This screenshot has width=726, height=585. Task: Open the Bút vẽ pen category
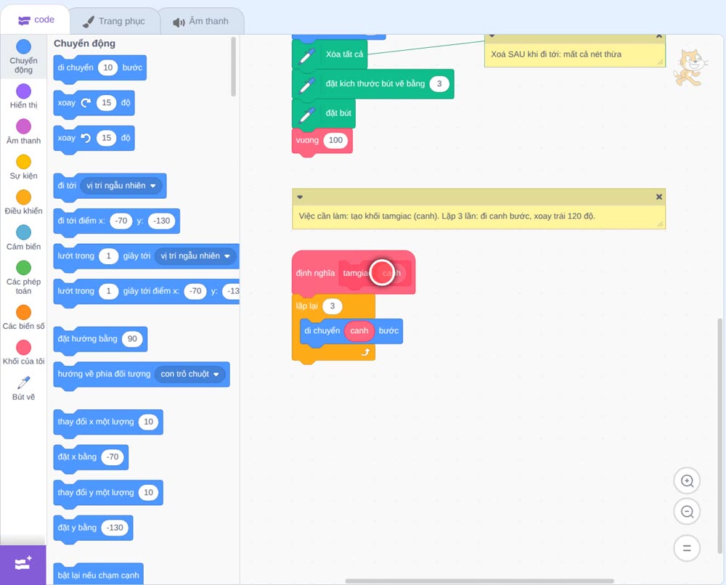point(24,388)
